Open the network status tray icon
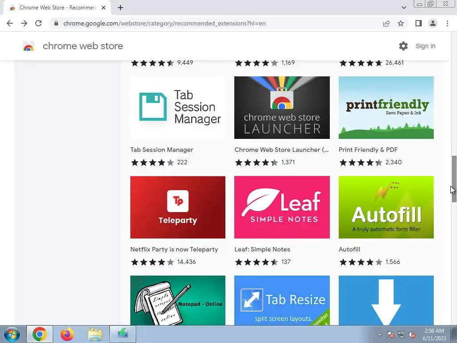This screenshot has width=457, height=343. point(401,335)
